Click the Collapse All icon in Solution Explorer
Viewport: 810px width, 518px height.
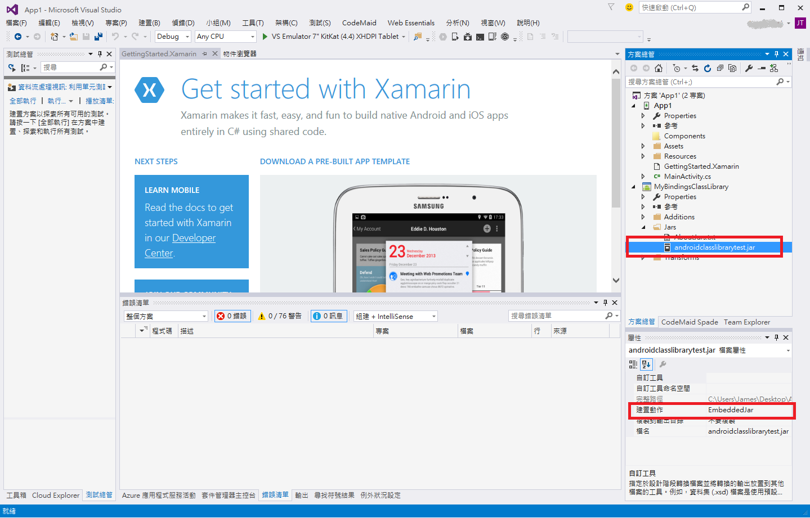click(720, 68)
